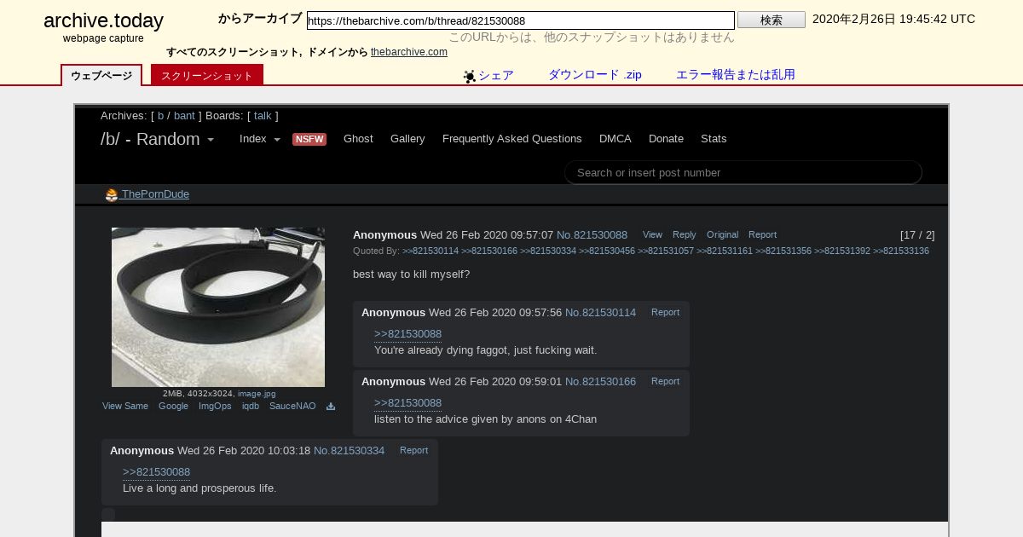
Task: Click the archive URL input field
Action: tap(521, 20)
